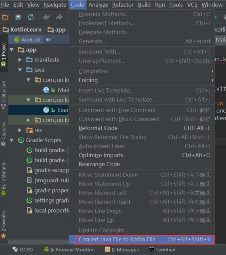
Task: Click the scroll from source arrows icon
Action: 48,40
